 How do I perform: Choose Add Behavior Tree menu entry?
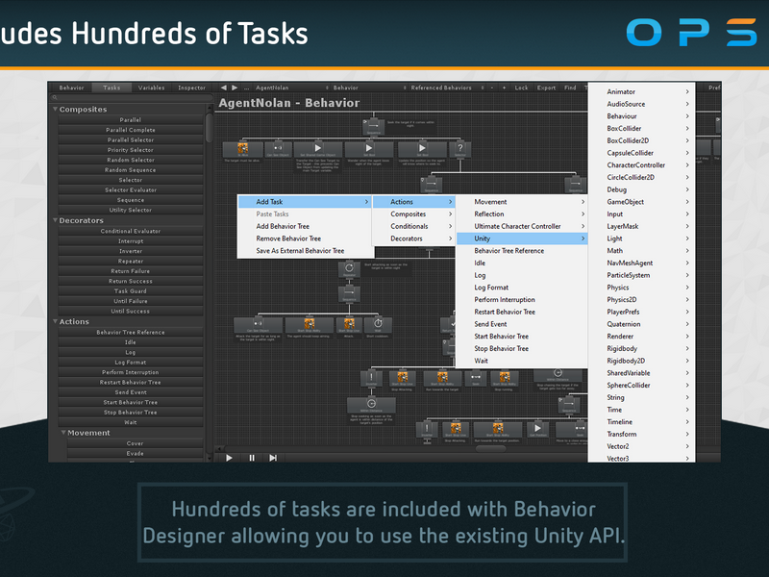(305, 226)
